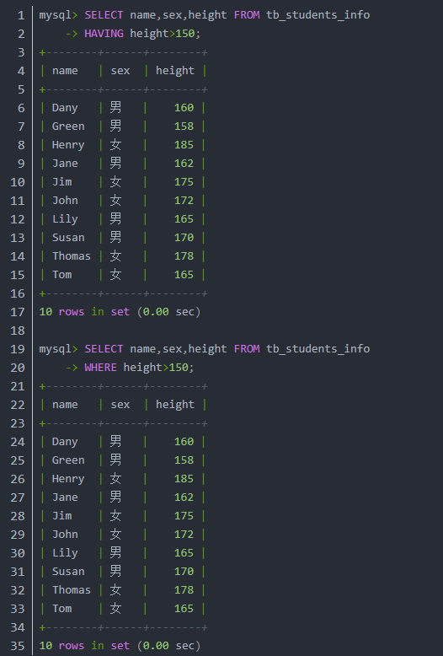Click line number 1 in the gutter
Viewport: 443px width, 656px height.
(21, 15)
